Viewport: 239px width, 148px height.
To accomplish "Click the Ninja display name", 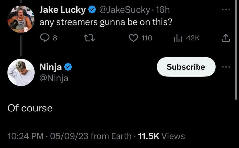I will click(x=50, y=67).
